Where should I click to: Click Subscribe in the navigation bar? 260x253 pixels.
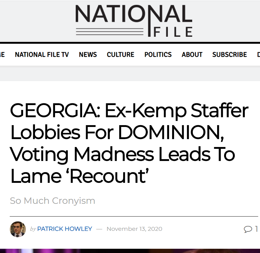(230, 55)
